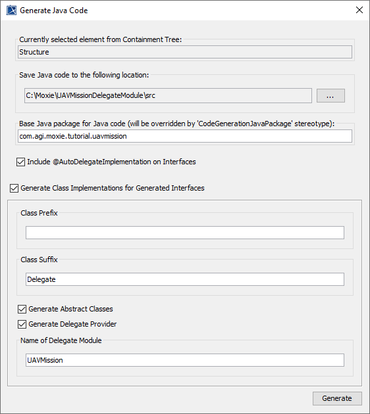Click the Name of Delegate Module label

61,340
